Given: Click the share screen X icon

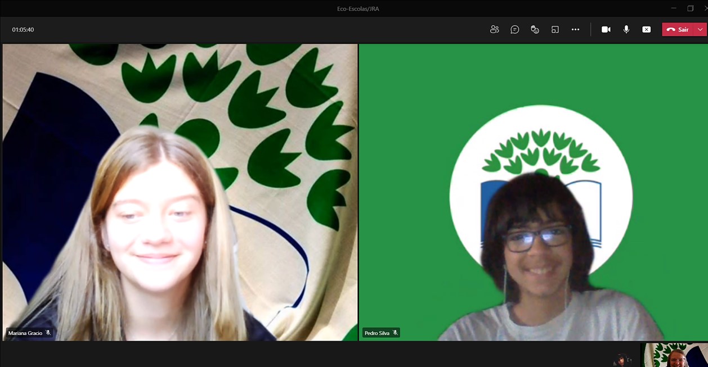Looking at the screenshot, I should [646, 30].
